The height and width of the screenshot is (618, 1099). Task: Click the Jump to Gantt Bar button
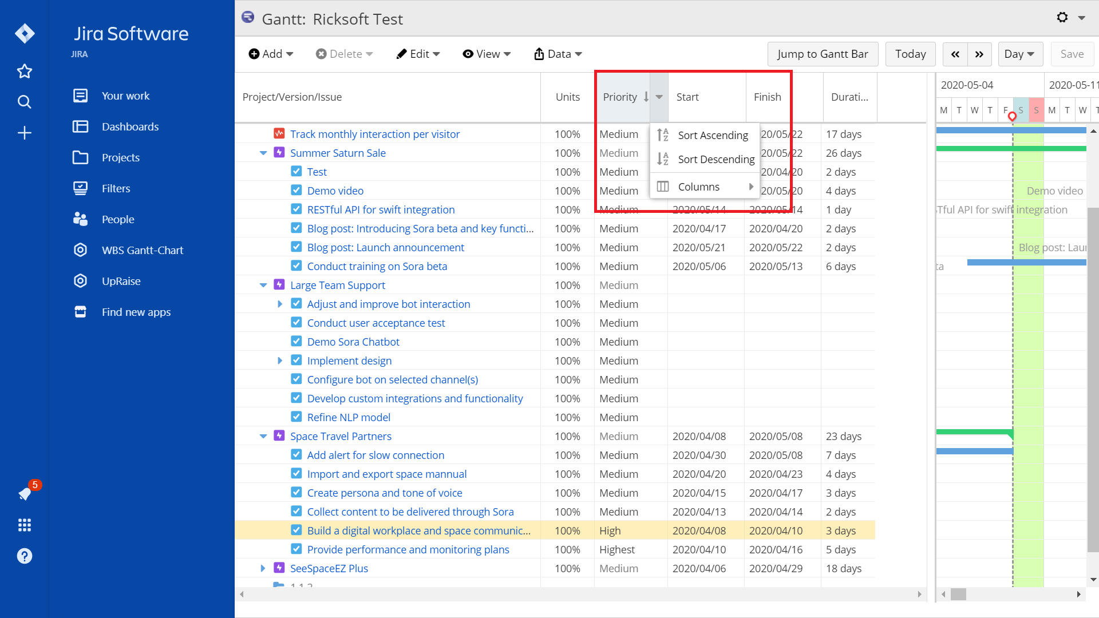(823, 54)
